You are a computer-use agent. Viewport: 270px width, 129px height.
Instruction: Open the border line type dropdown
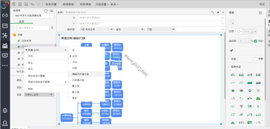click(x=246, y=32)
